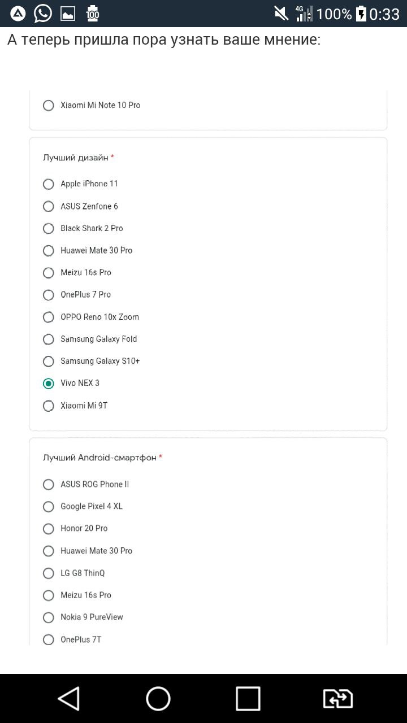This screenshot has width=407, height=723.
Task: Open the WhatsApp notification icon in status bar
Action: click(x=43, y=14)
